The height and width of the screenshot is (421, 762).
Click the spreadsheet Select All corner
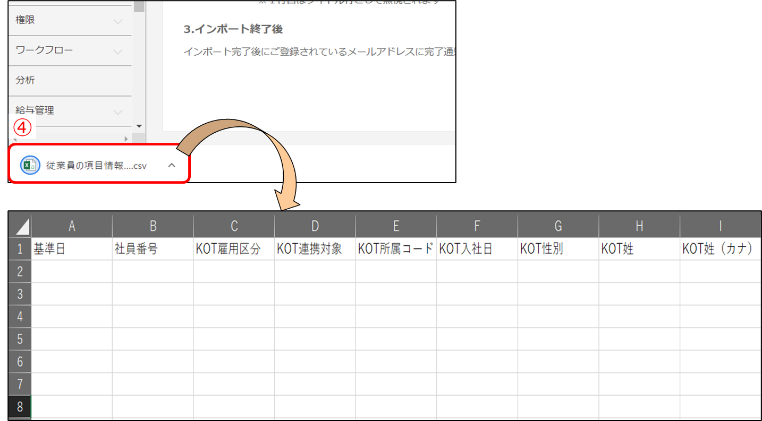point(20,227)
